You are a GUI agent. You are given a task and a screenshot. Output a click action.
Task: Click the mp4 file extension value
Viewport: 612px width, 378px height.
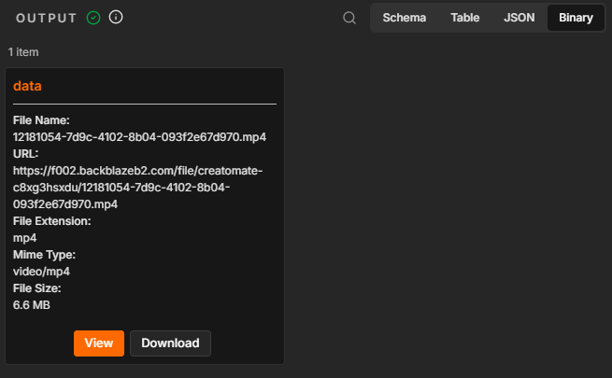pos(24,238)
